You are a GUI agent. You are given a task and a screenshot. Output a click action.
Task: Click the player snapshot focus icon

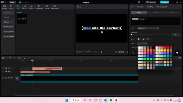pyautogui.click(x=116, y=52)
